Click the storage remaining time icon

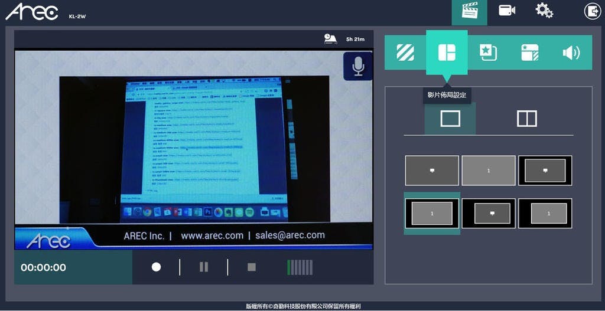coord(330,39)
